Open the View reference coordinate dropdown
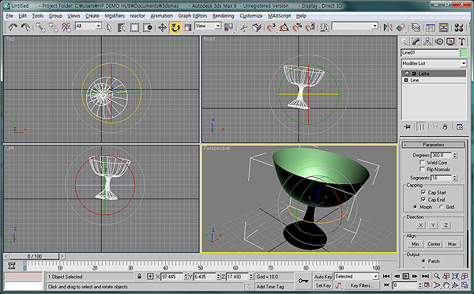474x294 pixels. click(x=218, y=26)
